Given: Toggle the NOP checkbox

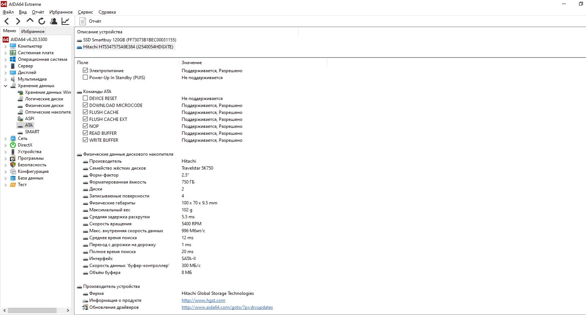Looking at the screenshot, I should [x=85, y=126].
